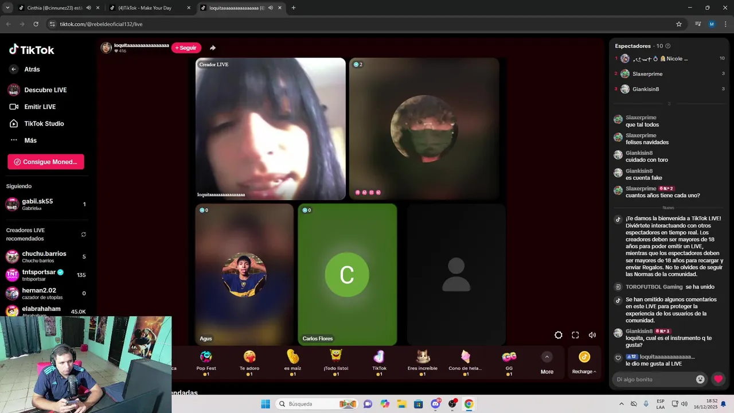This screenshot has height=413, width=734.
Task: Open hernan2.02 recommended LIVE
Action: point(46,293)
